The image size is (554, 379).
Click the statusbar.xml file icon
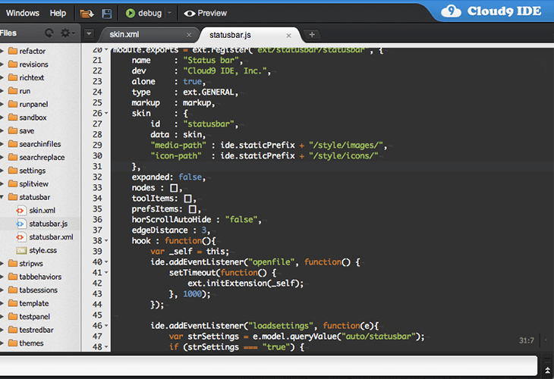[20, 236]
